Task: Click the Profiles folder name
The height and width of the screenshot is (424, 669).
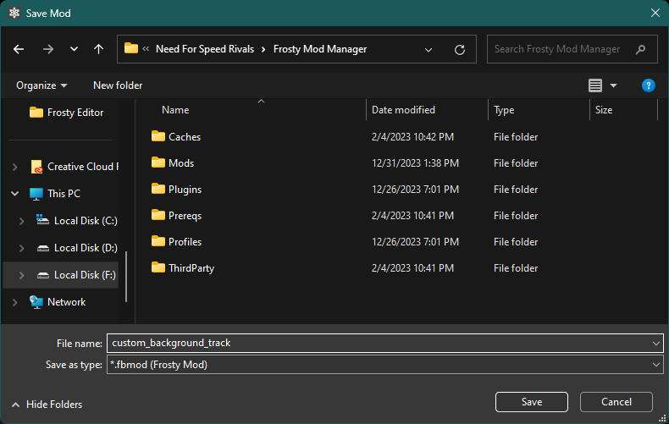Action: [x=185, y=242]
